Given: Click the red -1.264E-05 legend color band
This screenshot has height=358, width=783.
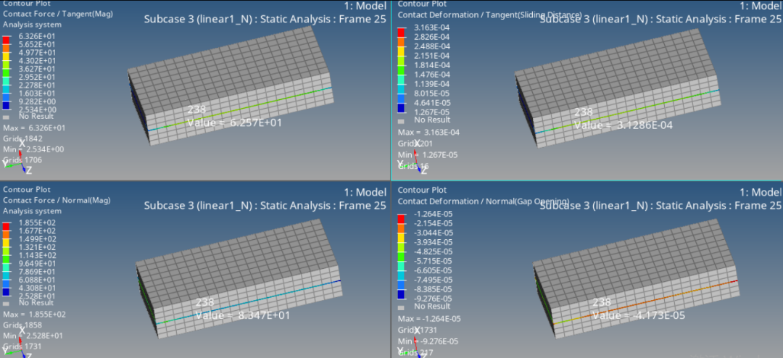Looking at the screenshot, I should [402, 217].
